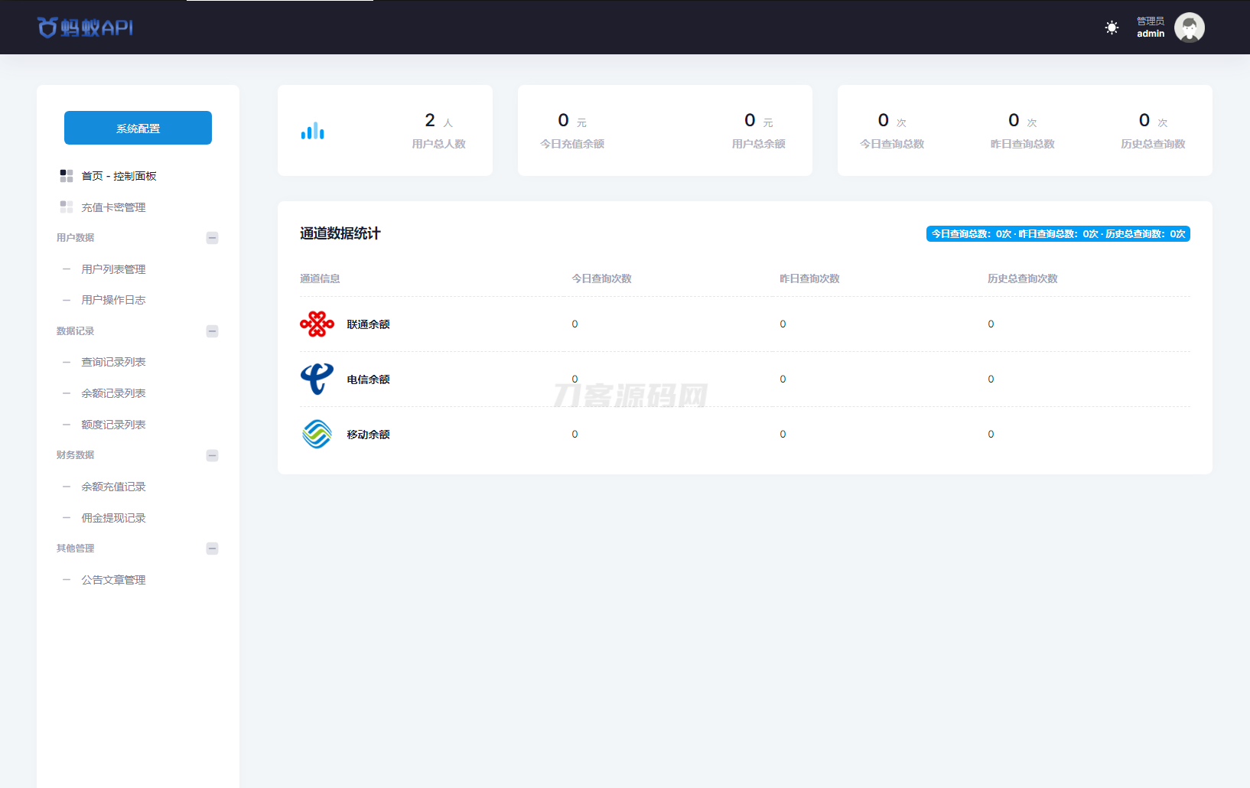Click the blue query statistics badge

point(1058,234)
